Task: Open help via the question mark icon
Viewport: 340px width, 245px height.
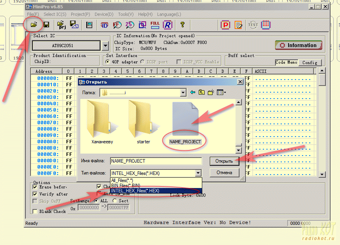Action: pyautogui.click(x=182, y=25)
